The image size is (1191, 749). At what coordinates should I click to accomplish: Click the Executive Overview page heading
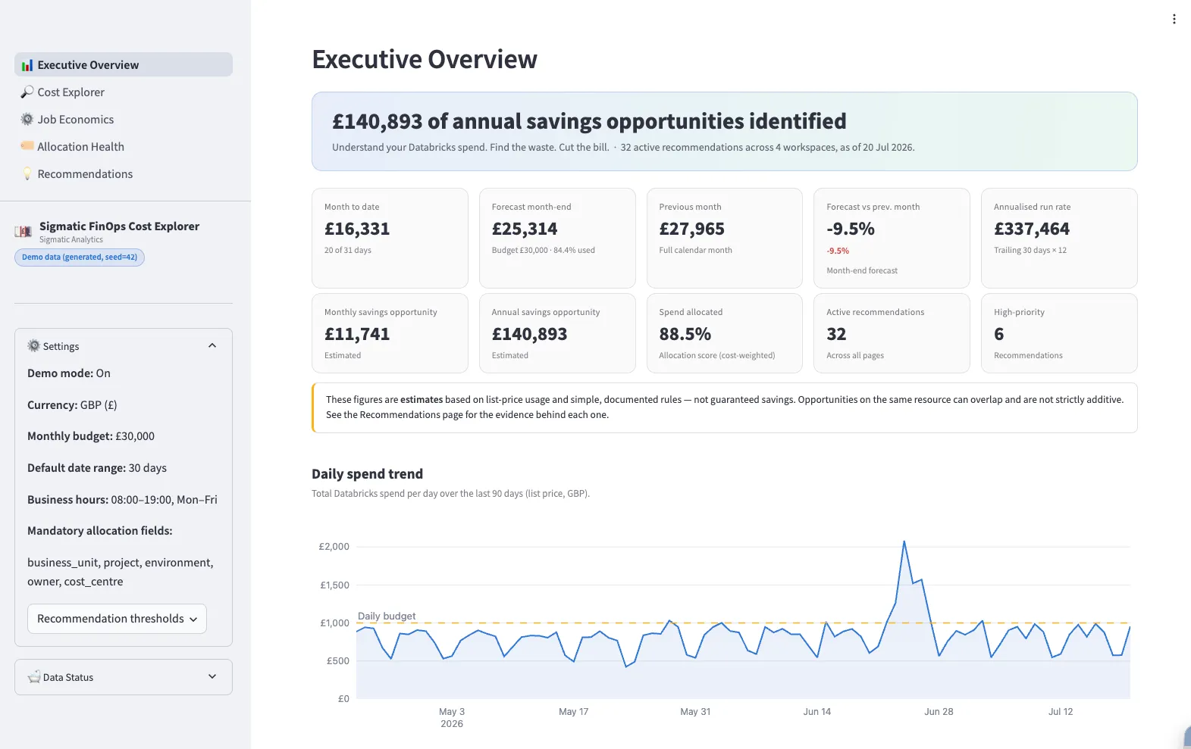[425, 59]
